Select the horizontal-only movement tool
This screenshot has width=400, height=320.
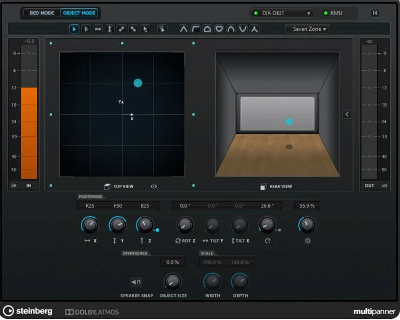click(98, 29)
